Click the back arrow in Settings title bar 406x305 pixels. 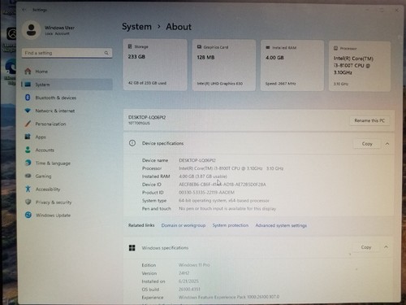click(24, 10)
